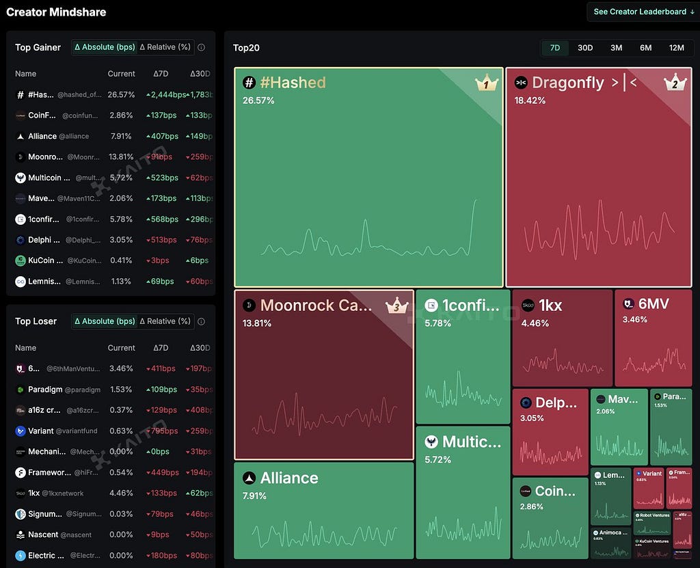Click the info icon in Top Loser header
Image resolution: width=700 pixels, height=568 pixels.
202,321
